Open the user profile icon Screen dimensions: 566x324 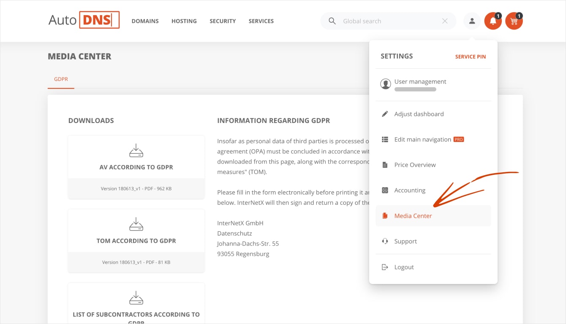(x=472, y=21)
